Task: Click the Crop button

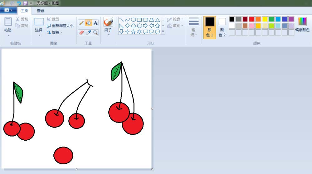Action: (53, 19)
